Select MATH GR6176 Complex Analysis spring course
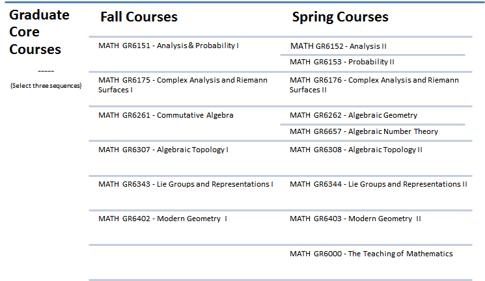The image size is (485, 281). pos(374,85)
